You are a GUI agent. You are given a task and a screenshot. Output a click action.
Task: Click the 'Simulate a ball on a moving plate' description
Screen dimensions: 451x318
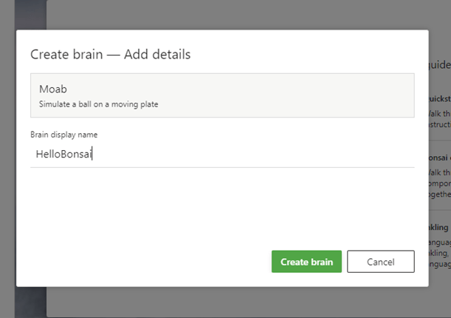tap(98, 104)
